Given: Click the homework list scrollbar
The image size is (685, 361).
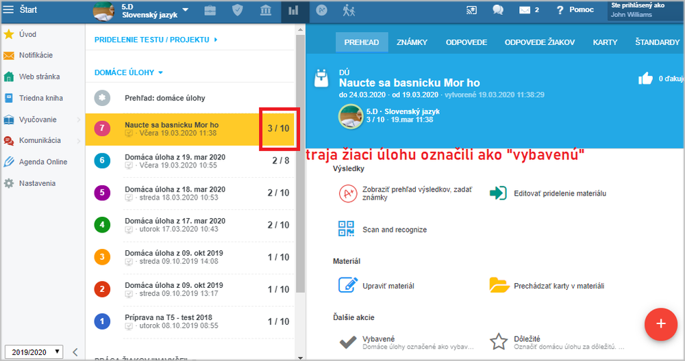Looking at the screenshot, I should pyautogui.click(x=300, y=163).
